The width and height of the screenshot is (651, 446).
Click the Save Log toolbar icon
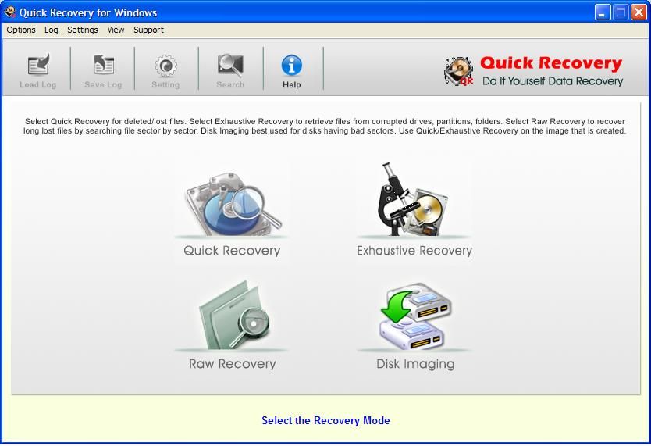(x=103, y=66)
